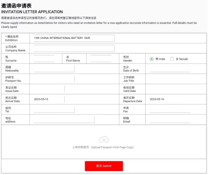Click the Company Name label
The image size is (208, 175).
click(x=15, y=49)
